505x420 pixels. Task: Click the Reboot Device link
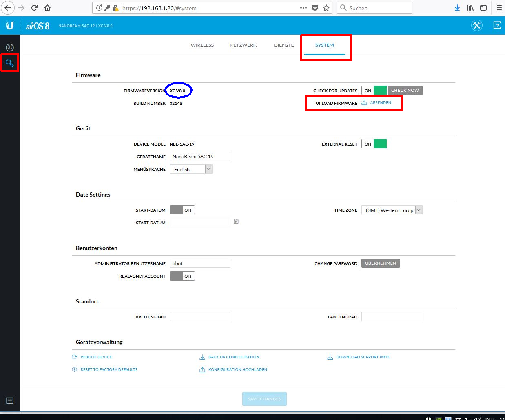point(96,357)
